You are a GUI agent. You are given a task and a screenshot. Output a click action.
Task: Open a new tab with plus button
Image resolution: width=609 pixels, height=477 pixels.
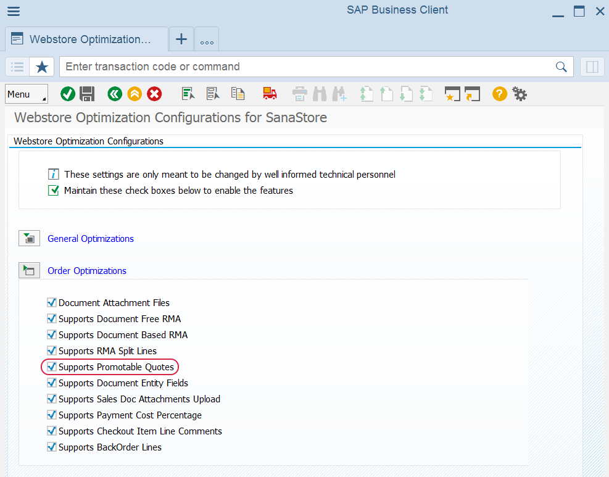click(181, 39)
